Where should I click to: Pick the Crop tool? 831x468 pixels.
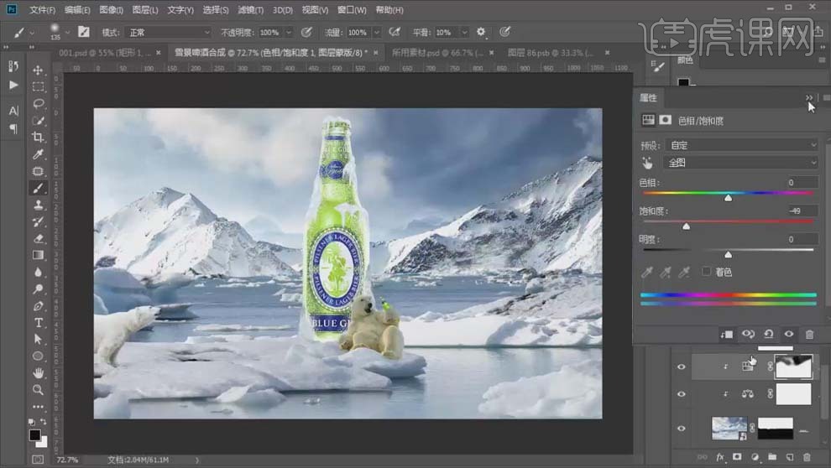point(39,137)
